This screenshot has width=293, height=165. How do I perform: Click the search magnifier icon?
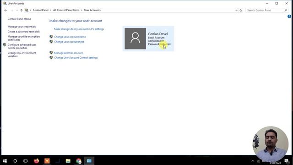click(286, 10)
